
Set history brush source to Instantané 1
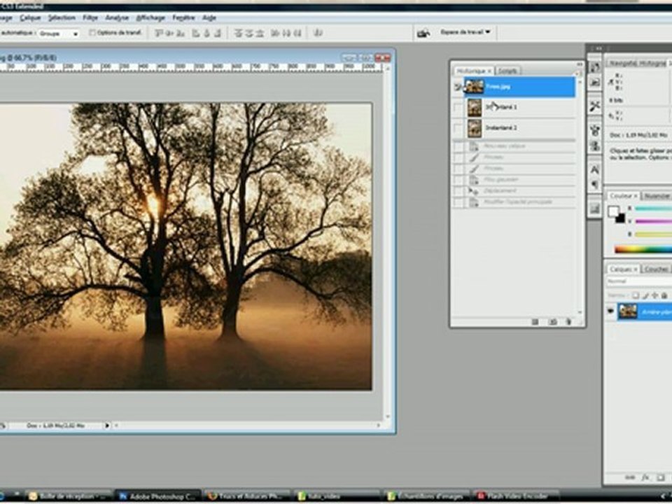point(458,107)
